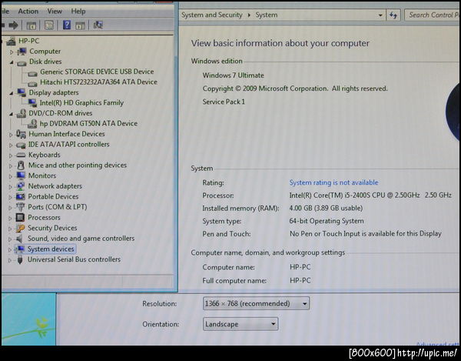Image resolution: width=461 pixels, height=361 pixels.
Task: Click the Help question-mark toolbar icon
Action: point(67,25)
